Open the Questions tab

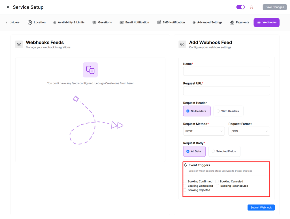point(102,22)
